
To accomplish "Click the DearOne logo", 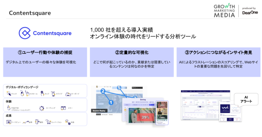I will point(250,13).
